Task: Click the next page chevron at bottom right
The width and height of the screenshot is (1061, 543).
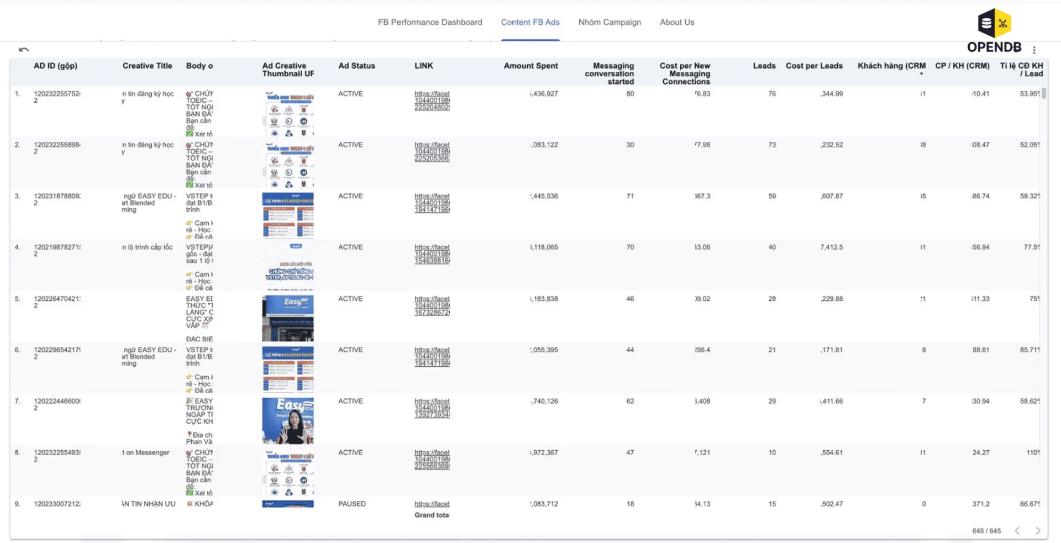Action: pyautogui.click(x=1038, y=530)
